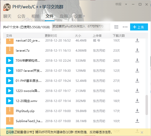Viewport: 151px width, 136px height.
Task: Click uploader 熊爷 in first row
Action: point(96,40)
